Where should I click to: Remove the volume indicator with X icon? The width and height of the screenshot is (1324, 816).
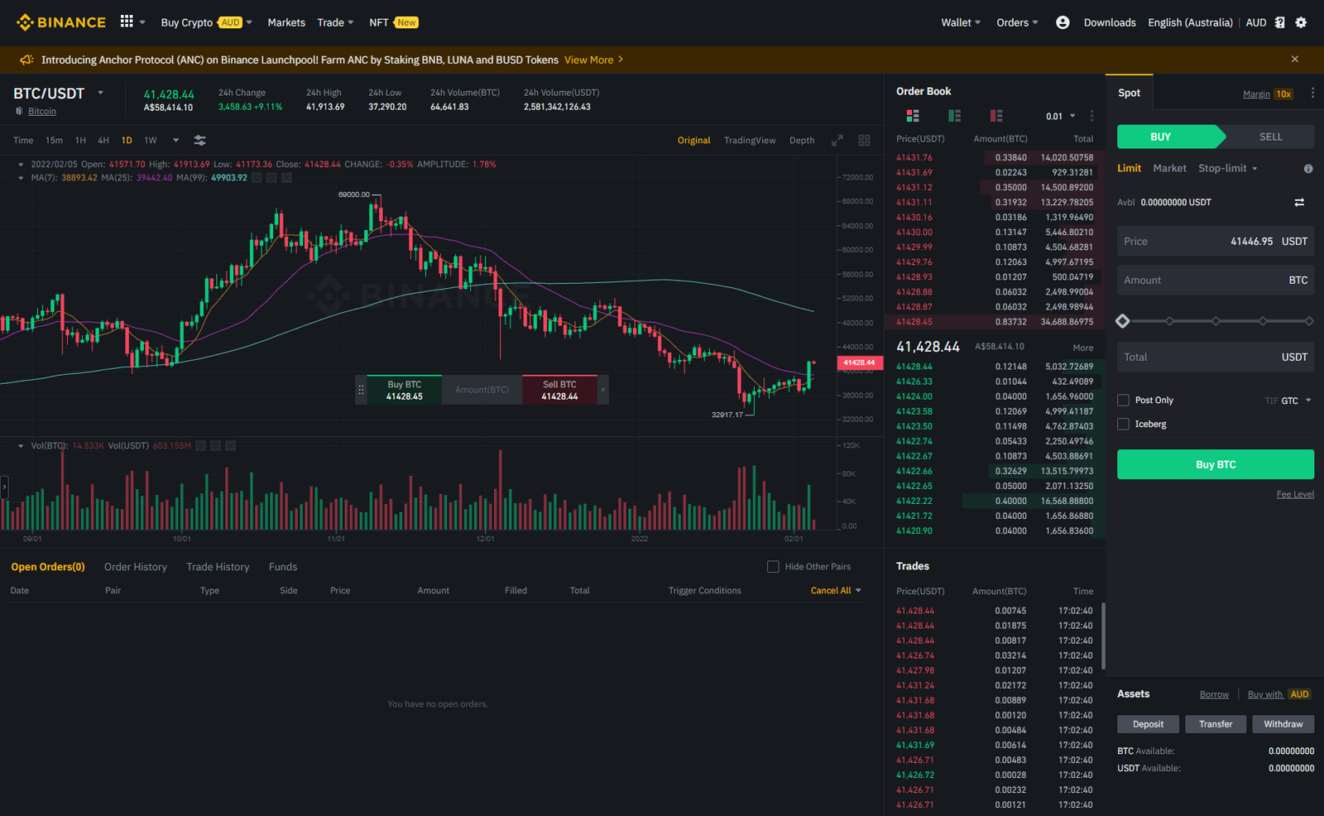pos(230,446)
